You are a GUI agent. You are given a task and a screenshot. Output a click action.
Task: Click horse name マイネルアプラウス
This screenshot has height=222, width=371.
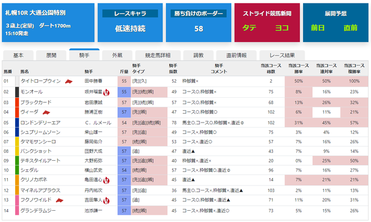pos(40,191)
